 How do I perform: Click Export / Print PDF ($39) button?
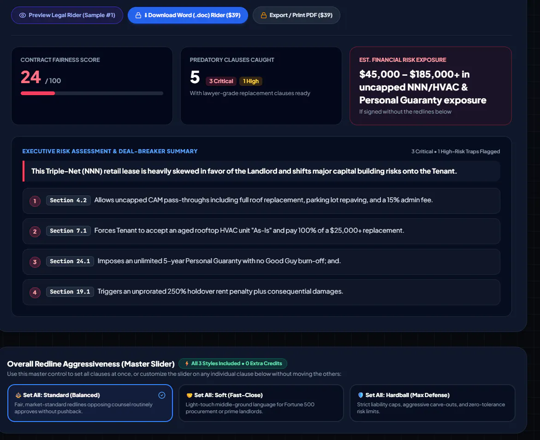click(x=296, y=15)
